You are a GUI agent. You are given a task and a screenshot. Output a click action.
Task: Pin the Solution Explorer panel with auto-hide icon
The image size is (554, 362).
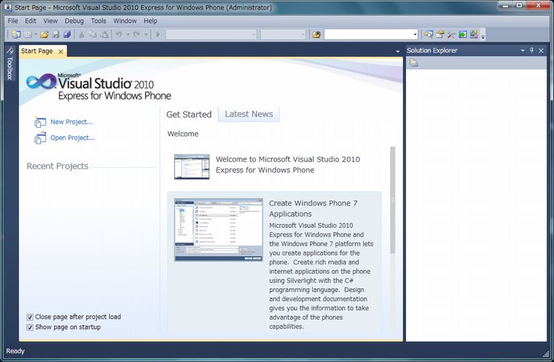pos(531,50)
